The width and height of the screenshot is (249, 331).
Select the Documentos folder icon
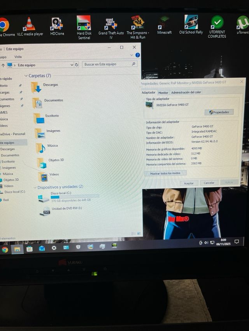tap(37, 103)
